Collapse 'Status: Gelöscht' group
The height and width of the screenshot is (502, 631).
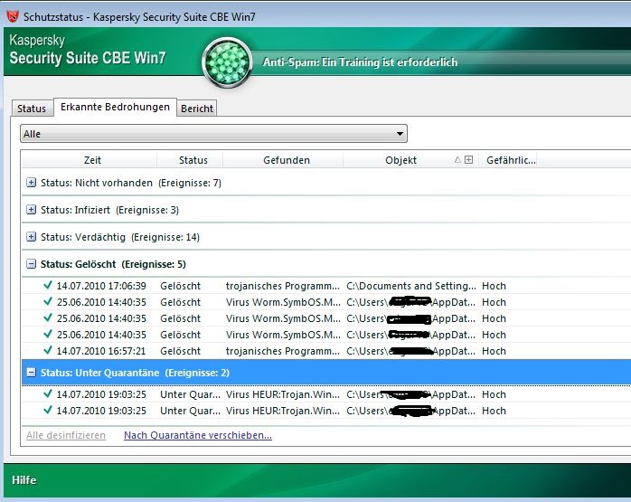[x=31, y=264]
